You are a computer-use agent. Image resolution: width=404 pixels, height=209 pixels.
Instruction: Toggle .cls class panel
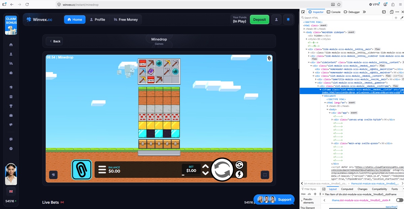(309, 194)
